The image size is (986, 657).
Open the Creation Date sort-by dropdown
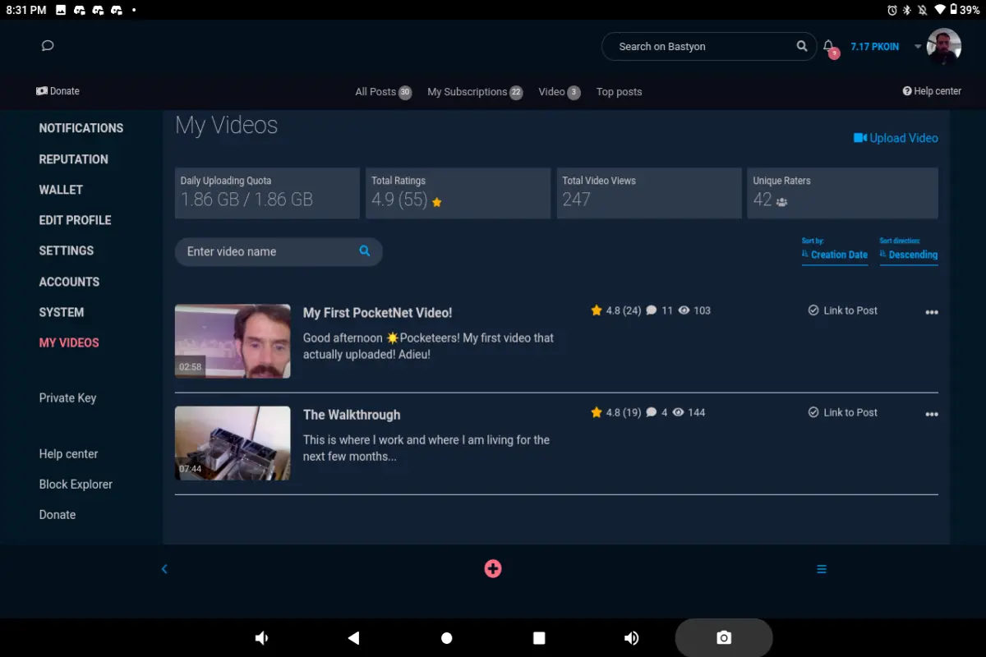(x=835, y=255)
